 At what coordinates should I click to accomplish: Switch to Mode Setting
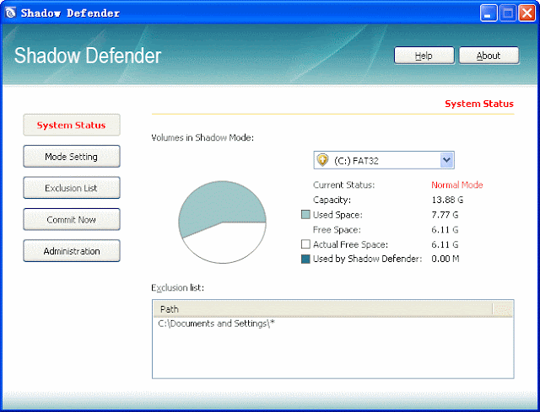72,157
